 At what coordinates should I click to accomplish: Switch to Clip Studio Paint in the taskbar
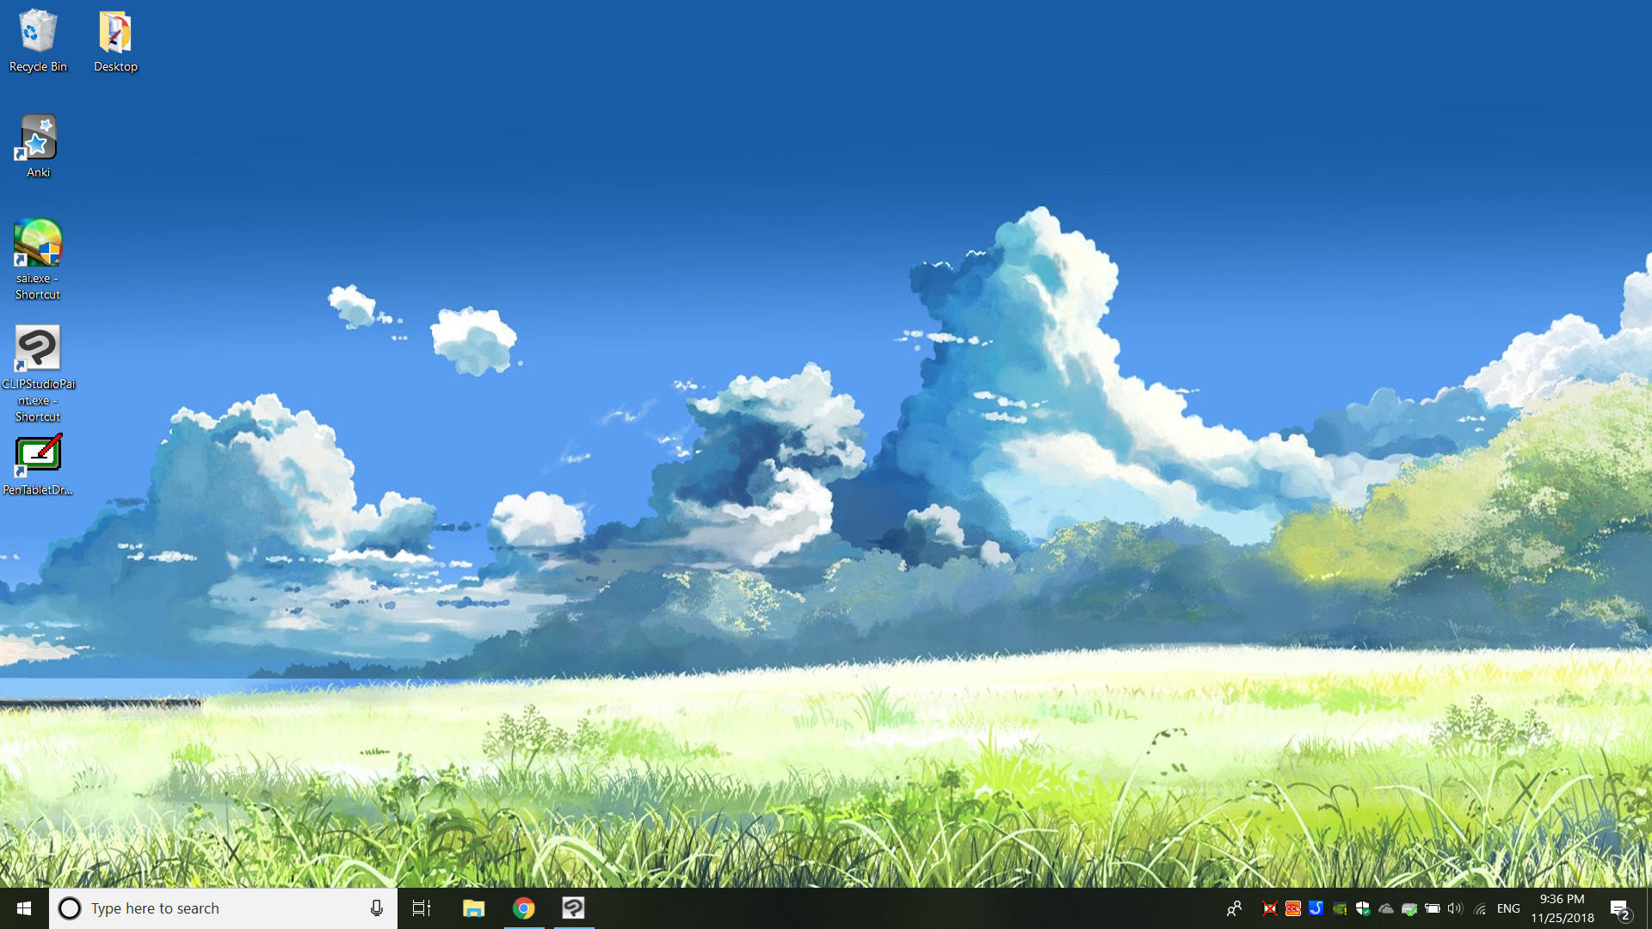coord(574,908)
